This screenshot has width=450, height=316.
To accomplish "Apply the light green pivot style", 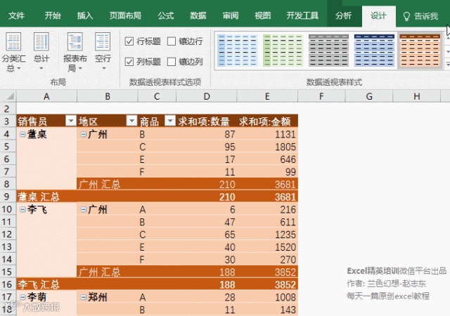I will (283, 50).
